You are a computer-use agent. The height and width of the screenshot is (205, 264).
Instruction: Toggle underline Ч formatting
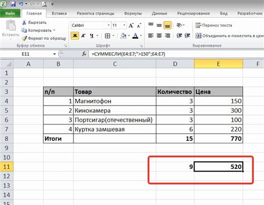(91, 36)
